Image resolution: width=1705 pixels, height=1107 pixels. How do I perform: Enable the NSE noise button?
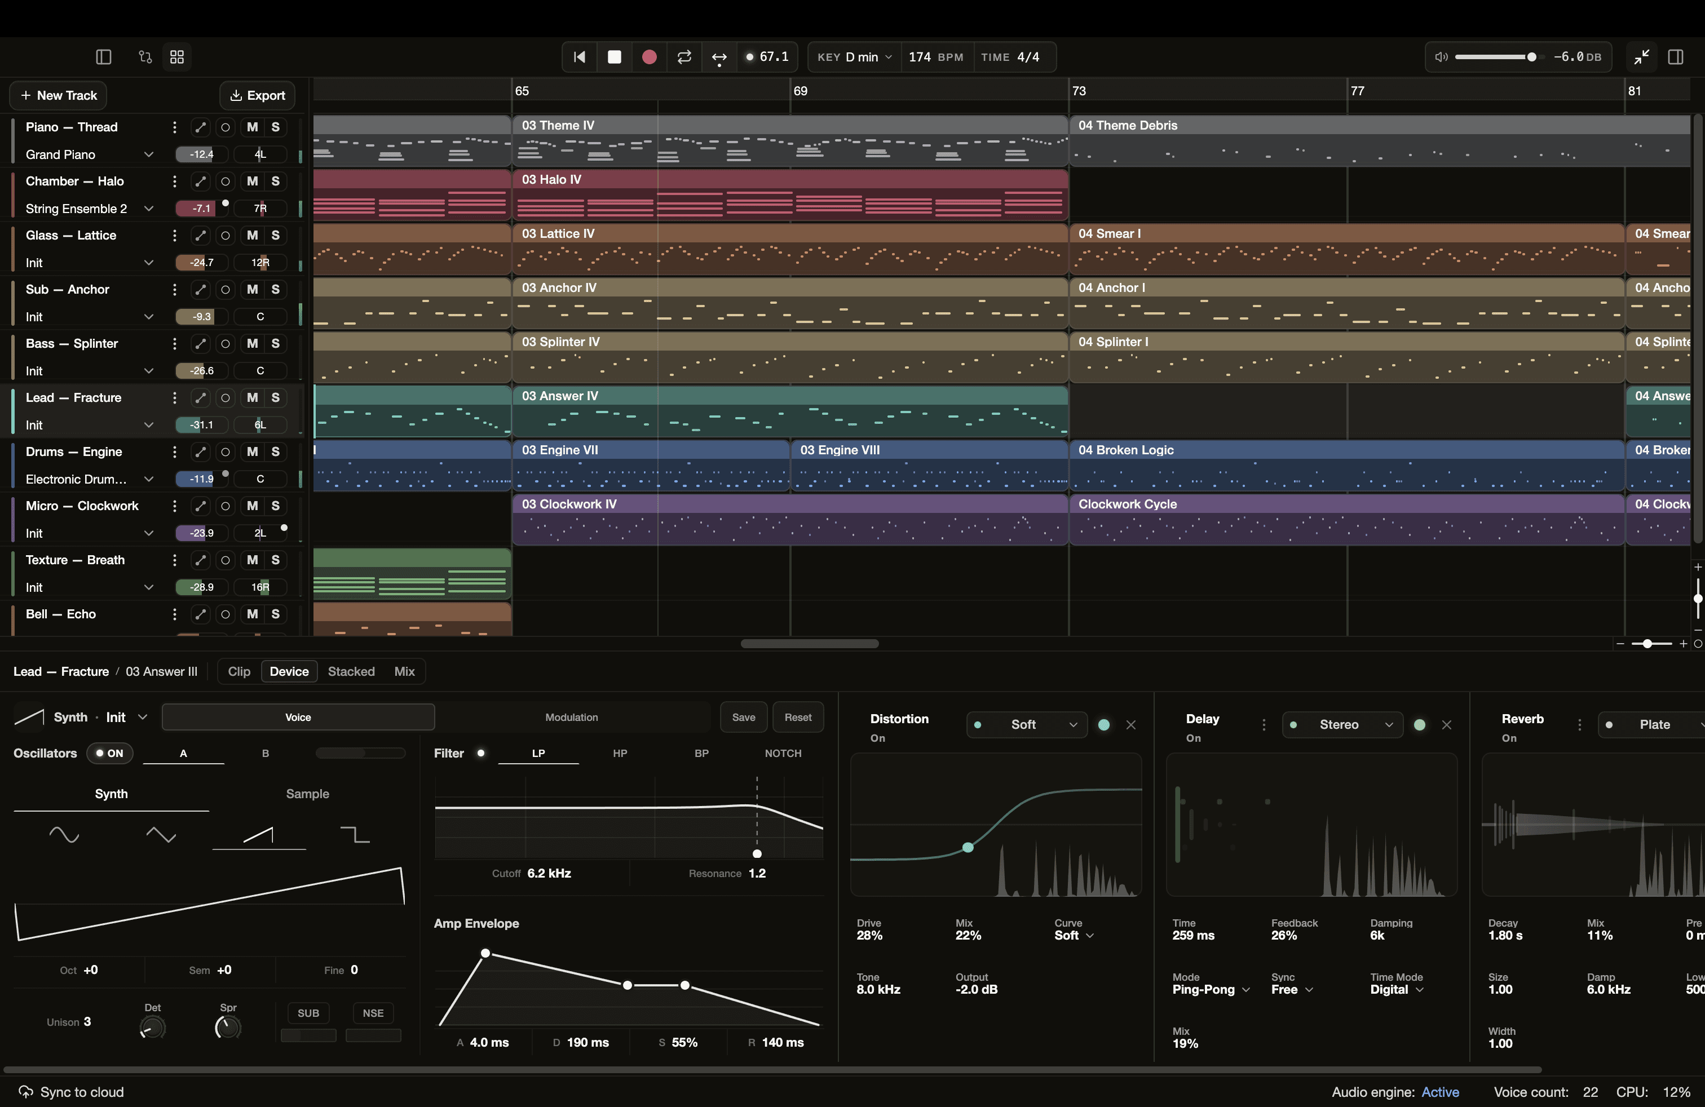373,1013
